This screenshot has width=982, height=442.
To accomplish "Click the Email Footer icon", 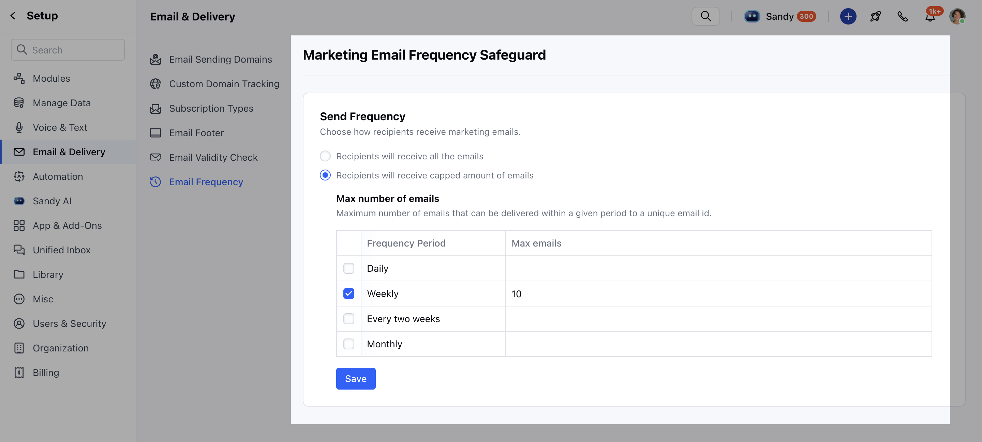I will [x=155, y=133].
